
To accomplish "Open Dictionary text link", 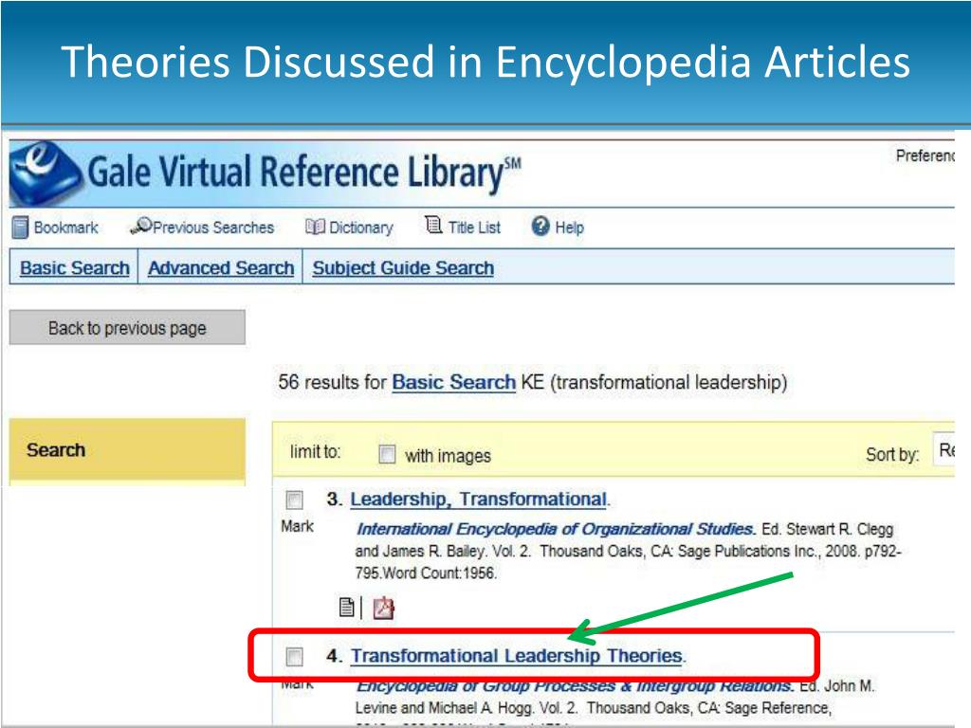I will click(x=361, y=227).
